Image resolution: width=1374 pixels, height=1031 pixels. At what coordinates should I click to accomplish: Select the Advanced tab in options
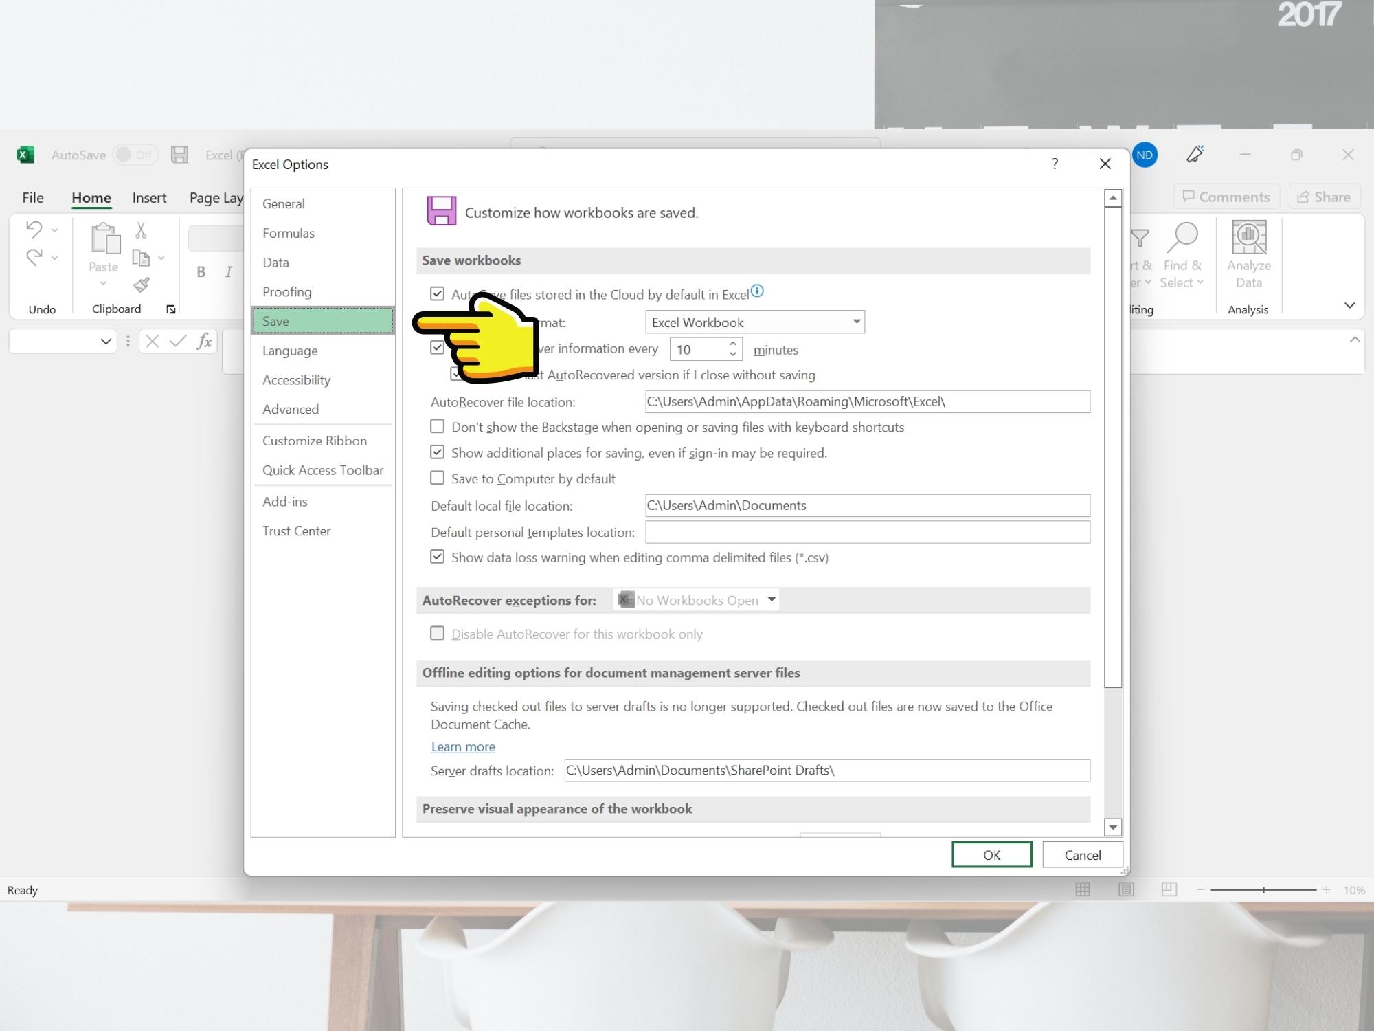point(290,410)
